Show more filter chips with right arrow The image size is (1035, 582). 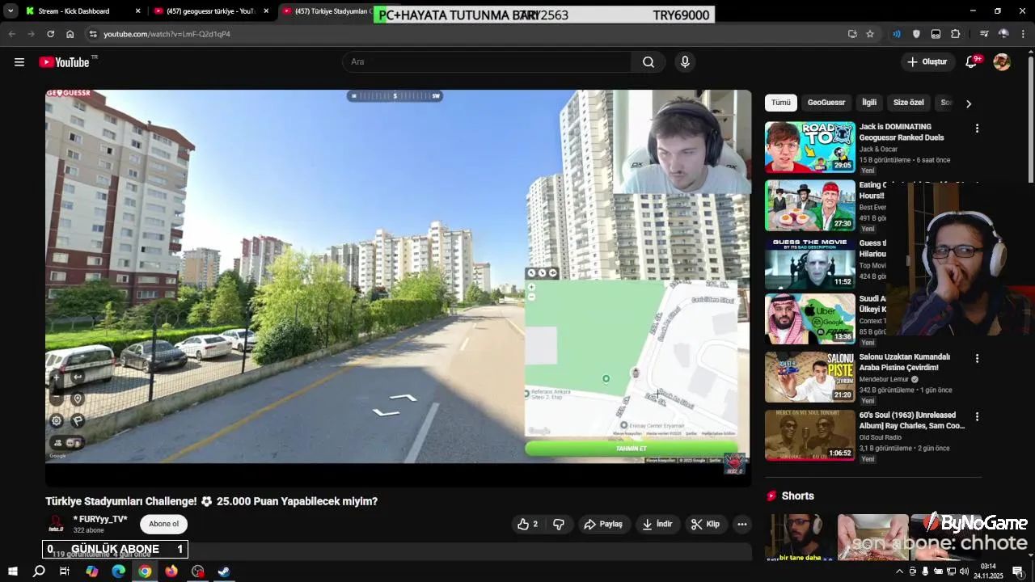coord(969,103)
